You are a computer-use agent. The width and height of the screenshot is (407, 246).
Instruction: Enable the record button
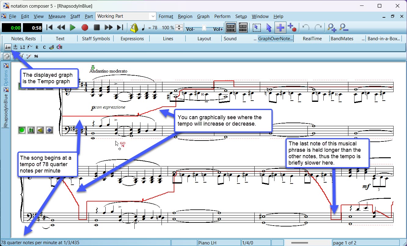coord(85,27)
